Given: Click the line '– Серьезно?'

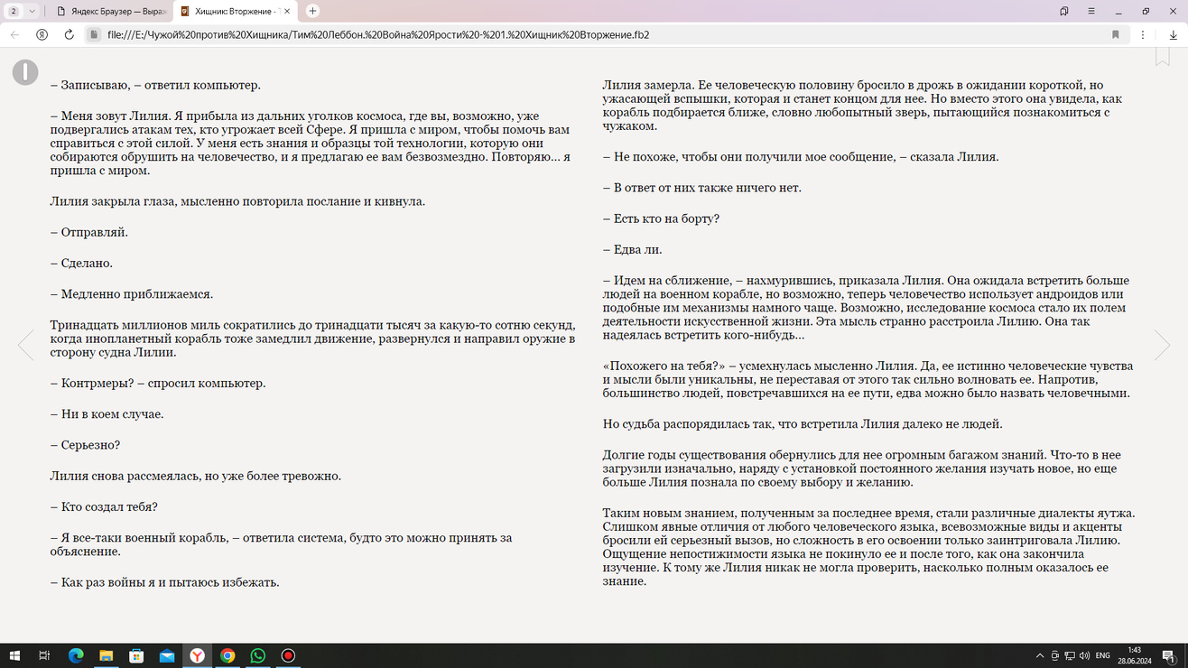Looking at the screenshot, I should pyautogui.click(x=86, y=444).
